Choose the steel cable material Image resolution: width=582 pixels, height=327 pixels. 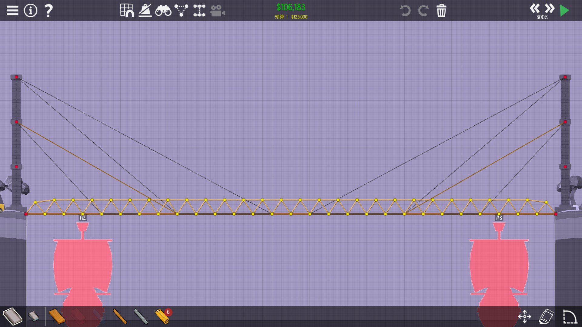(141, 316)
